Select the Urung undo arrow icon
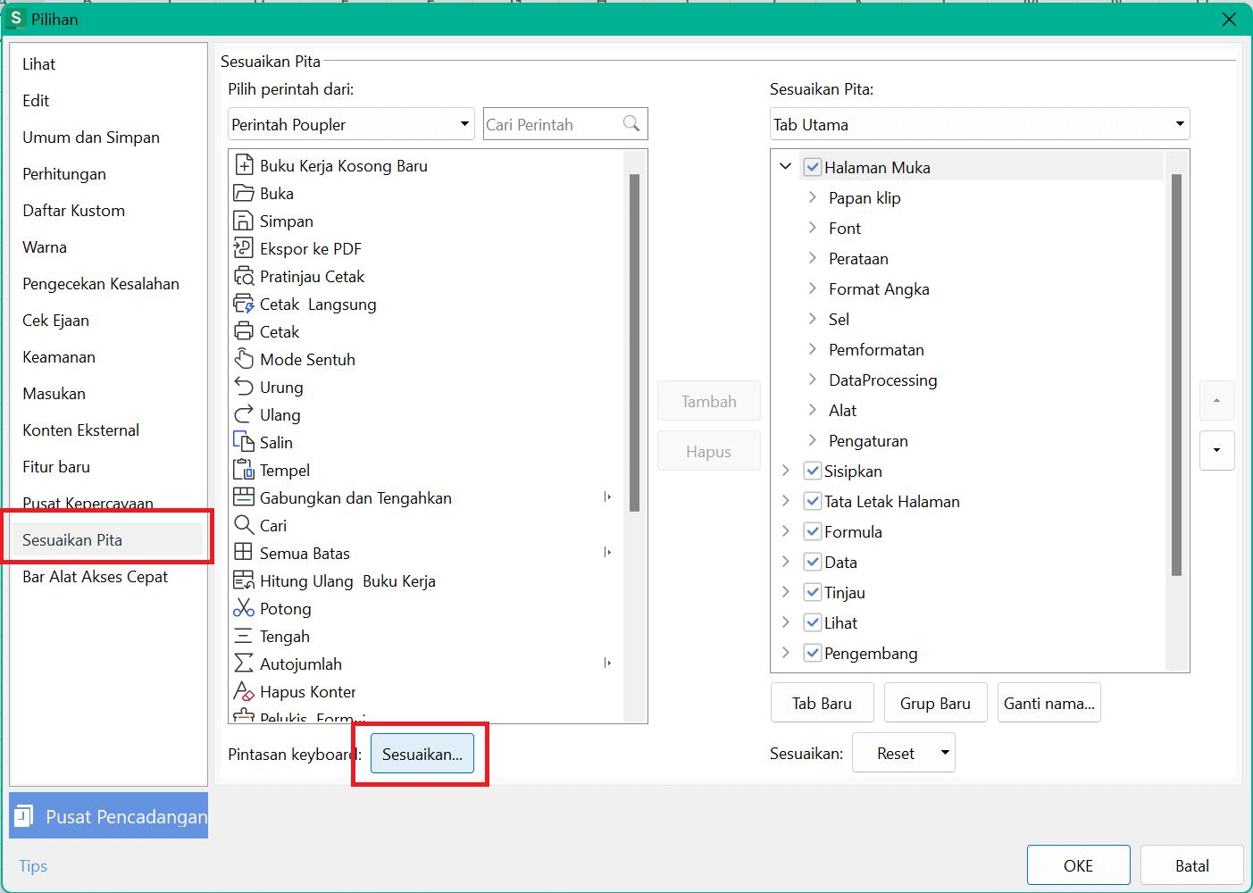 243,387
